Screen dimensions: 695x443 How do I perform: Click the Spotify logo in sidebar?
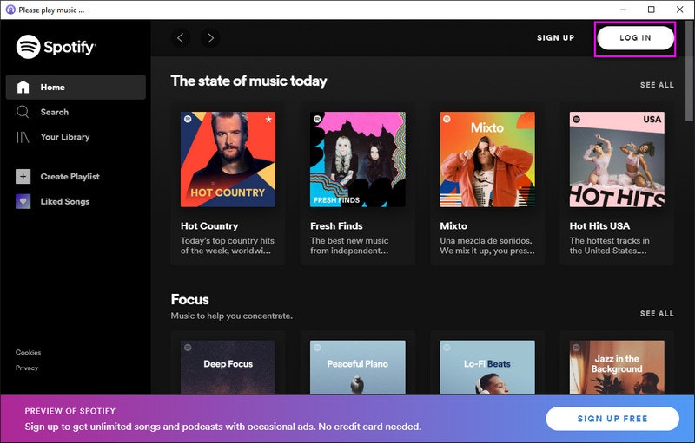tap(56, 47)
